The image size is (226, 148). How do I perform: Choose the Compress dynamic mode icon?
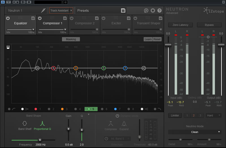click(110, 123)
